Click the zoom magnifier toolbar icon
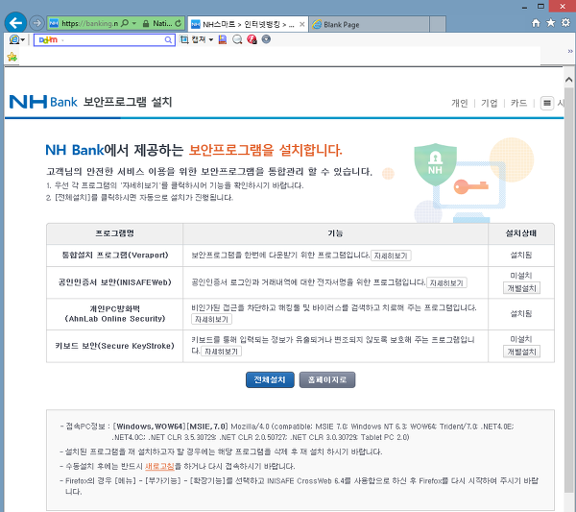Image resolution: width=576 pixels, height=512 pixels. pos(237,39)
